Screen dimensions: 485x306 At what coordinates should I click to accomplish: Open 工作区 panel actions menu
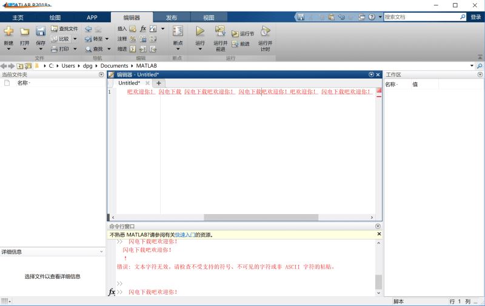480,74
